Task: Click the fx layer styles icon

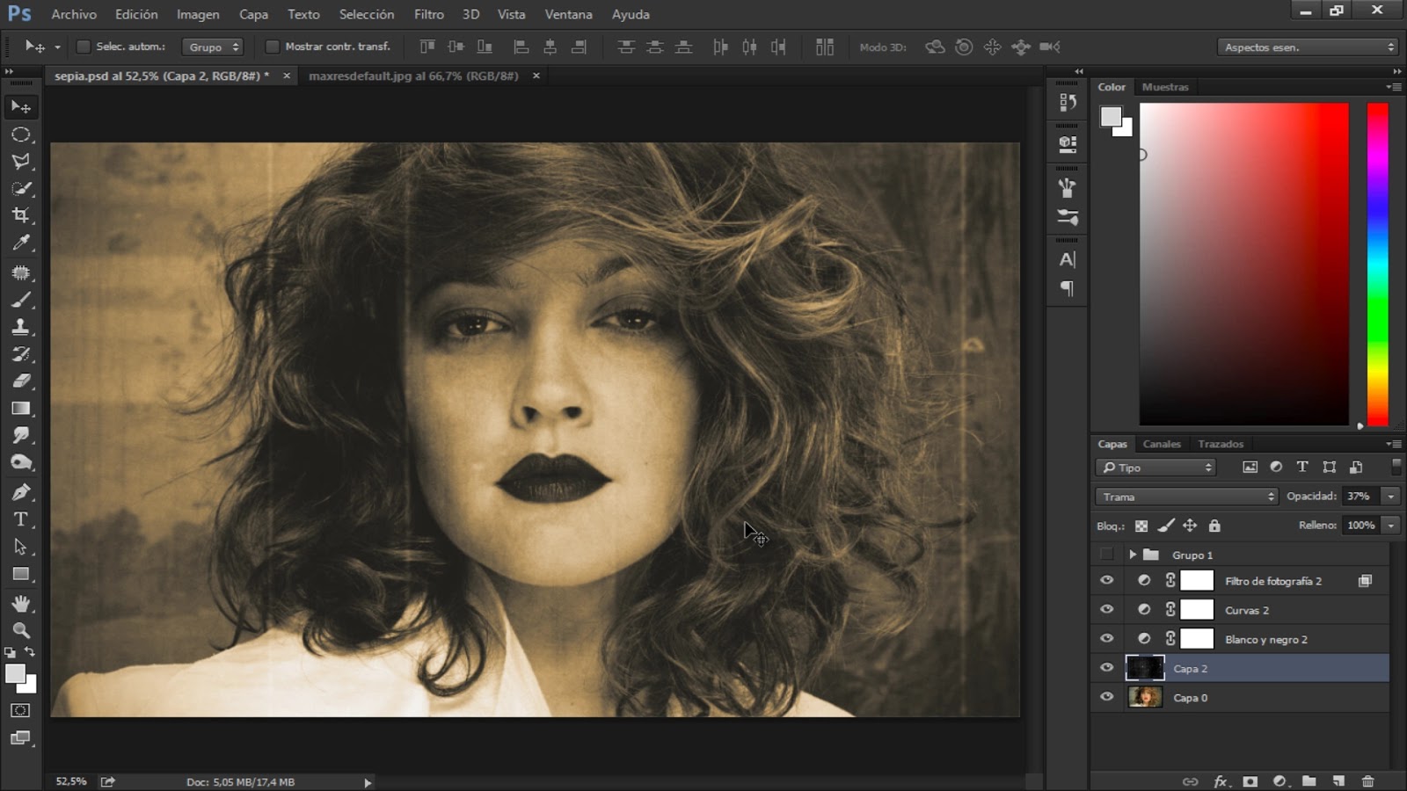Action: (x=1219, y=780)
